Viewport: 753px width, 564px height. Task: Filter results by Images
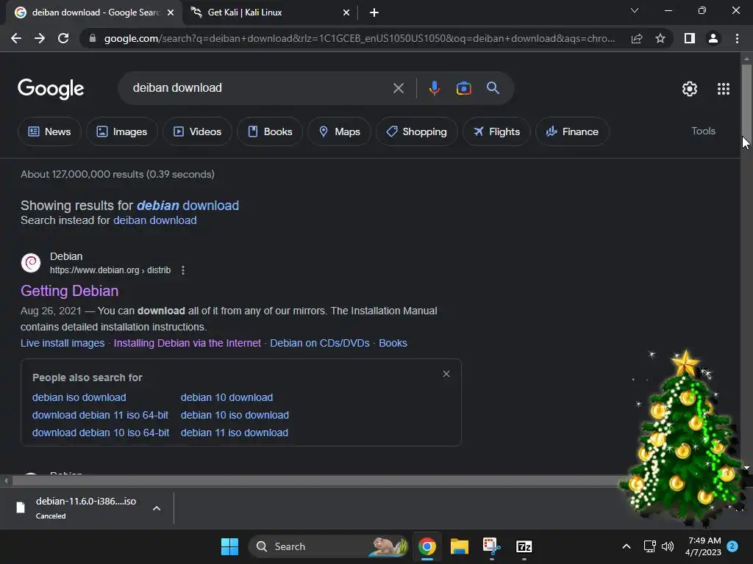(122, 131)
